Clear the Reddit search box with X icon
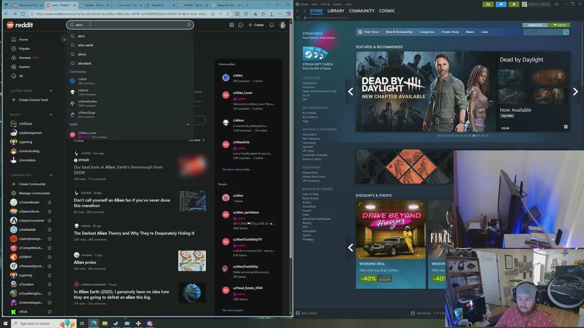The image size is (584, 328). click(x=189, y=25)
